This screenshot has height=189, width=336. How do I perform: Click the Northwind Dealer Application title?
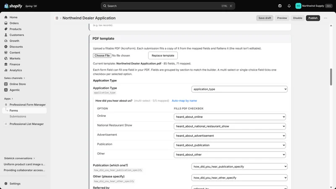[x=89, y=18]
